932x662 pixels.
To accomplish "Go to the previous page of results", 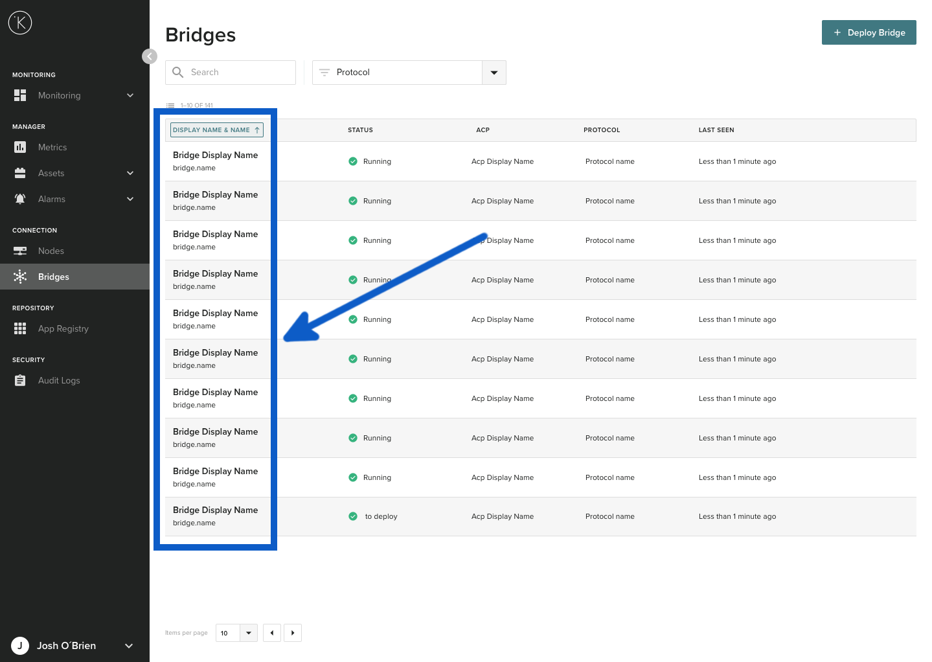I will click(272, 633).
